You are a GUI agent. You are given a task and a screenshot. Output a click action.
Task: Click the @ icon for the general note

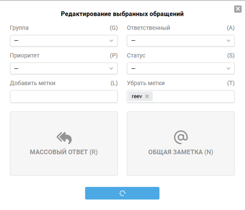(x=181, y=137)
